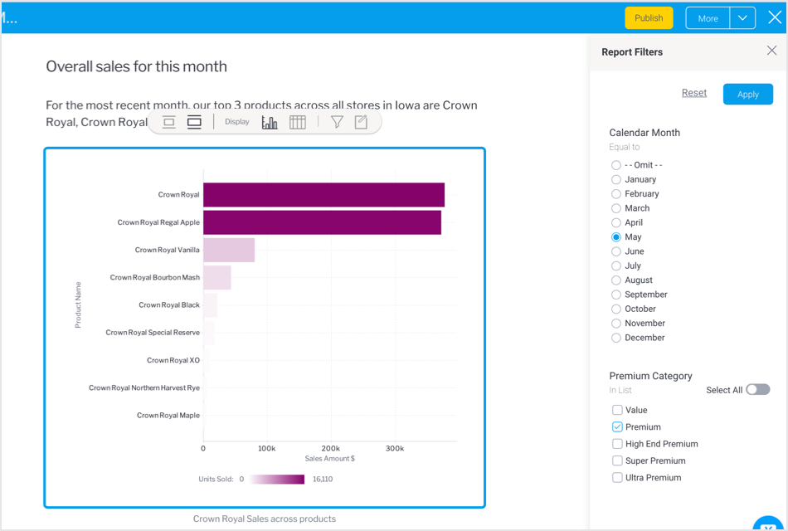Select the small width layout icon

point(169,122)
